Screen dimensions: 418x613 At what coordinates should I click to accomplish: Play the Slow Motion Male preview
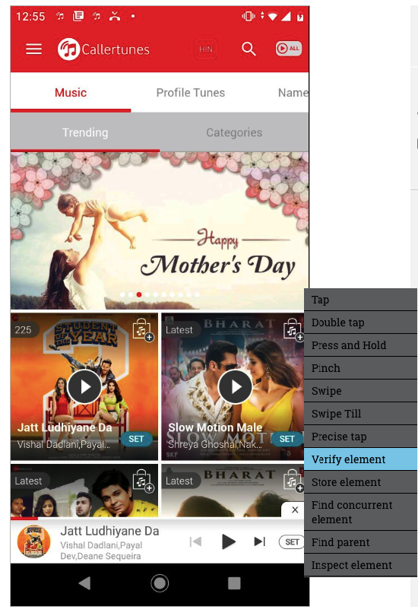(x=235, y=387)
